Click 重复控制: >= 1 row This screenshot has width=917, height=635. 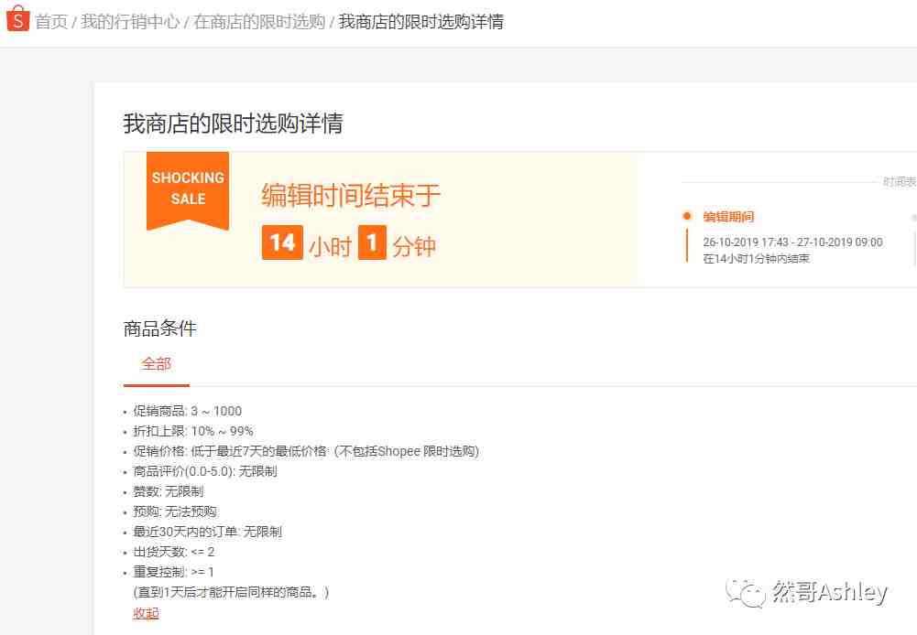174,572
